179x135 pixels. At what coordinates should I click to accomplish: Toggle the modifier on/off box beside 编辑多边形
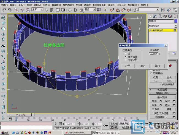click(x=175, y=30)
